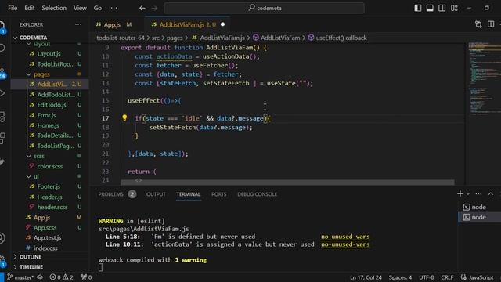Toggle secondary side bar layout icon
The width and height of the screenshot is (501, 282).
coord(442,8)
